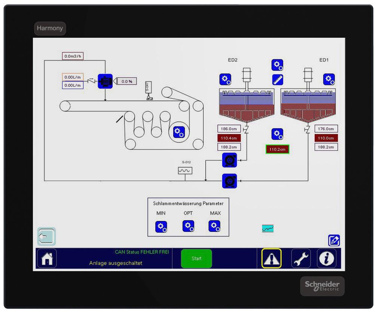Image resolution: width=376 pixels, height=313 pixels.
Task: Select the CAN Status FEHLER FREI text
Action: coord(142,252)
